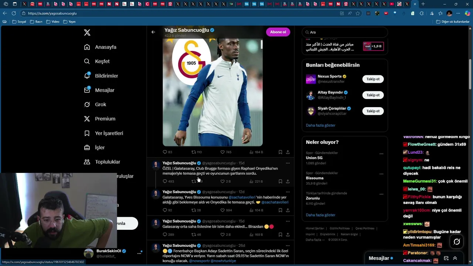Open Grok floating button at bottom right
This screenshot has height=266, width=473.
tap(457, 242)
